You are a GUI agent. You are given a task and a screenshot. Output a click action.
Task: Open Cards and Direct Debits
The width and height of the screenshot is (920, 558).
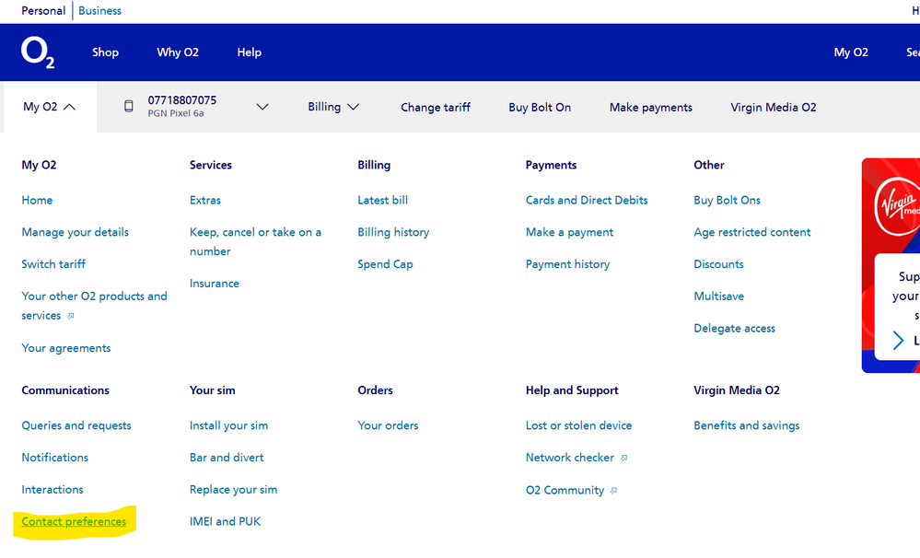tap(587, 200)
